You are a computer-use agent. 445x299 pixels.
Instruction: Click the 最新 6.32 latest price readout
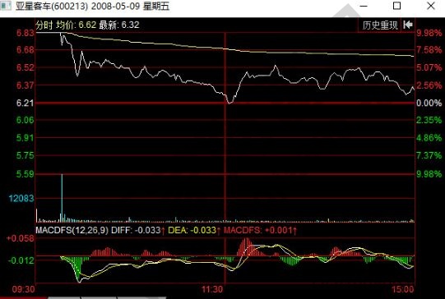[119, 25]
